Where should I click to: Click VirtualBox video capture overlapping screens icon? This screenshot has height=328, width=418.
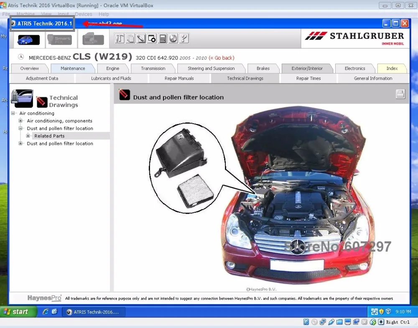tap(356, 322)
